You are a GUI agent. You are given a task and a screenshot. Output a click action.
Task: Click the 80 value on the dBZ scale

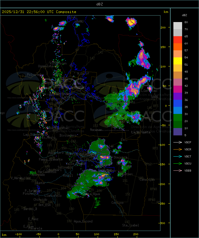(186, 22)
